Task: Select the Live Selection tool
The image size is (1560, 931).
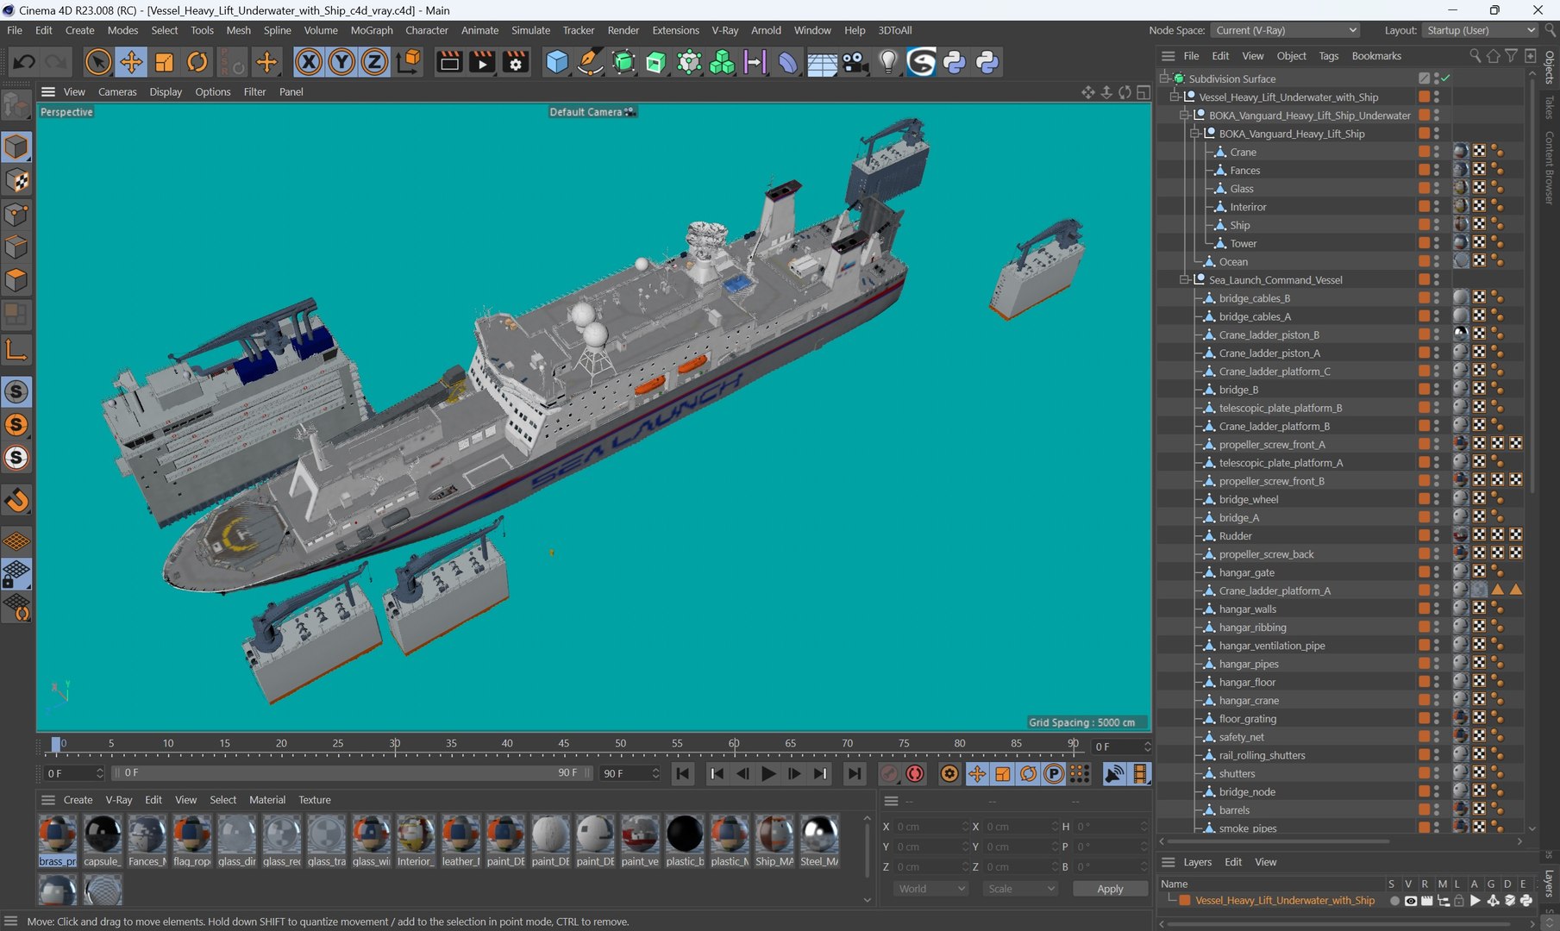Action: 98,62
